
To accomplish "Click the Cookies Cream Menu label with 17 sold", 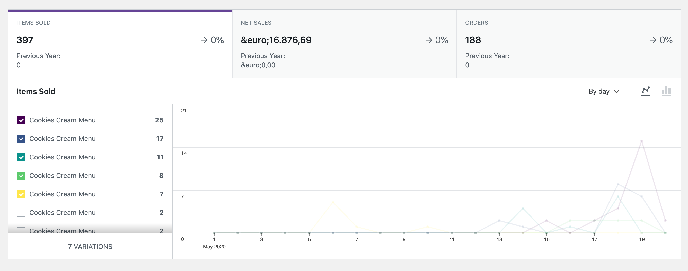I will click(x=63, y=139).
